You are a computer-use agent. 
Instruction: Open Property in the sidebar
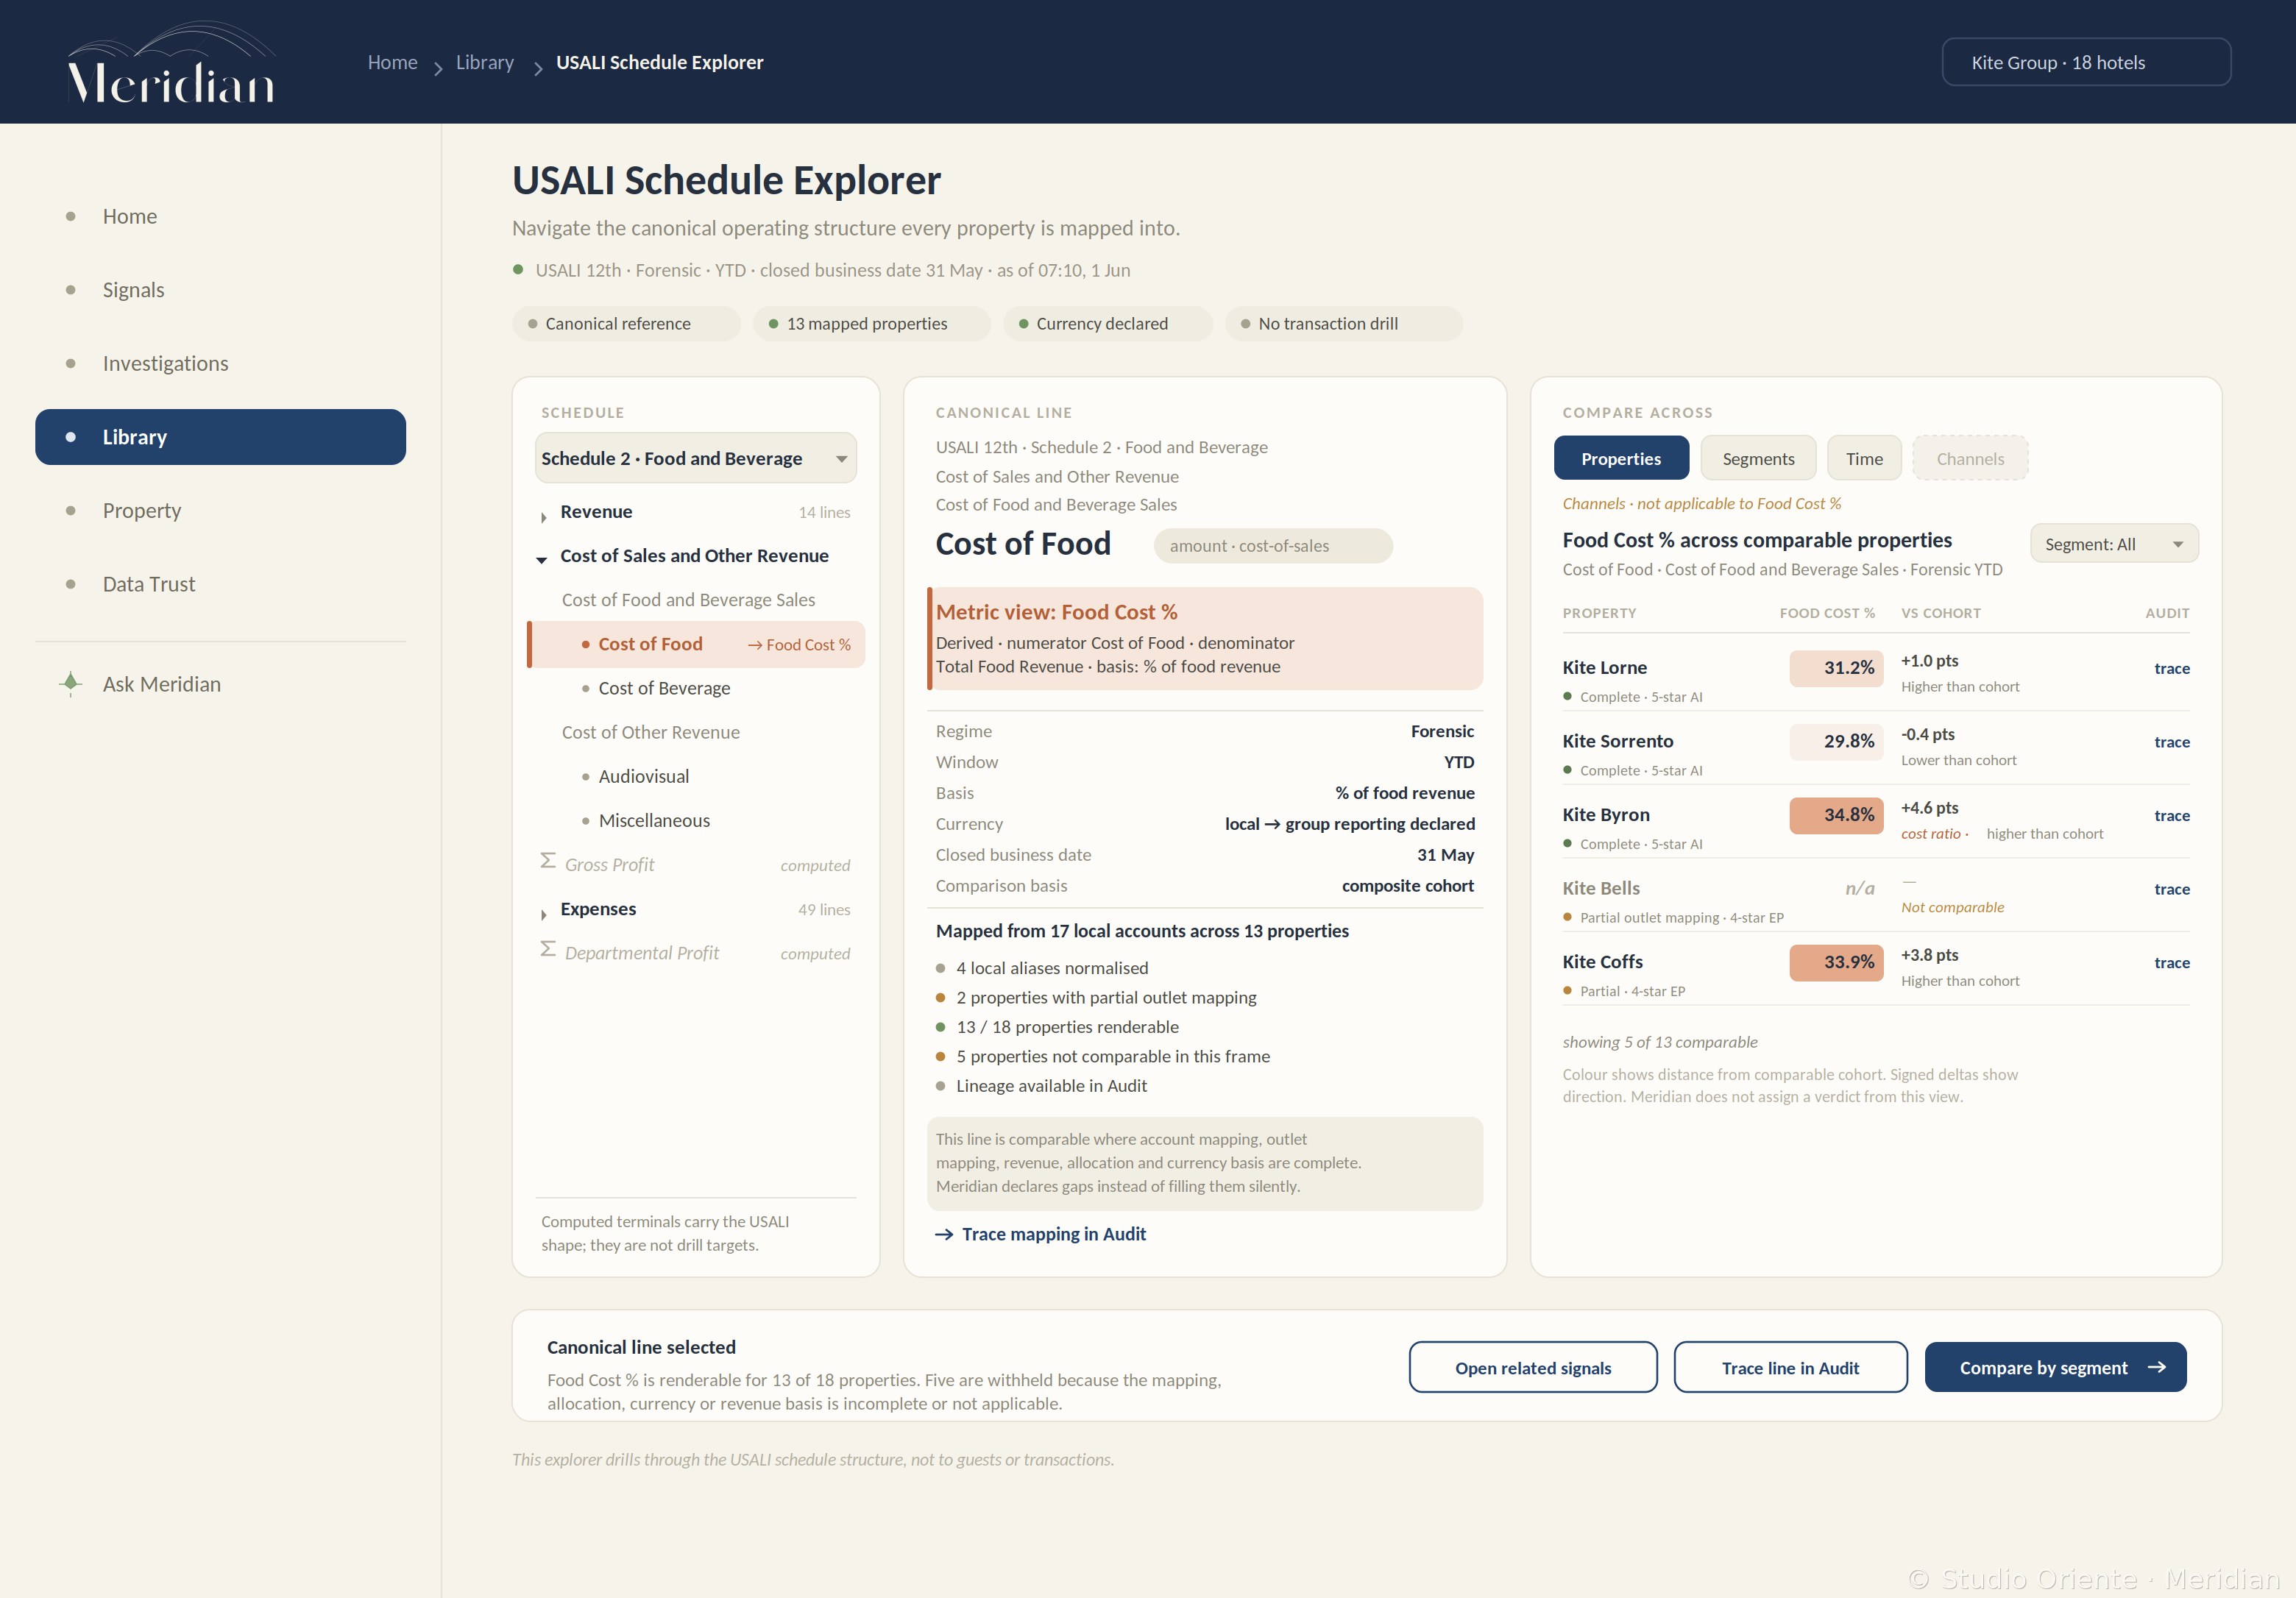coord(220,510)
